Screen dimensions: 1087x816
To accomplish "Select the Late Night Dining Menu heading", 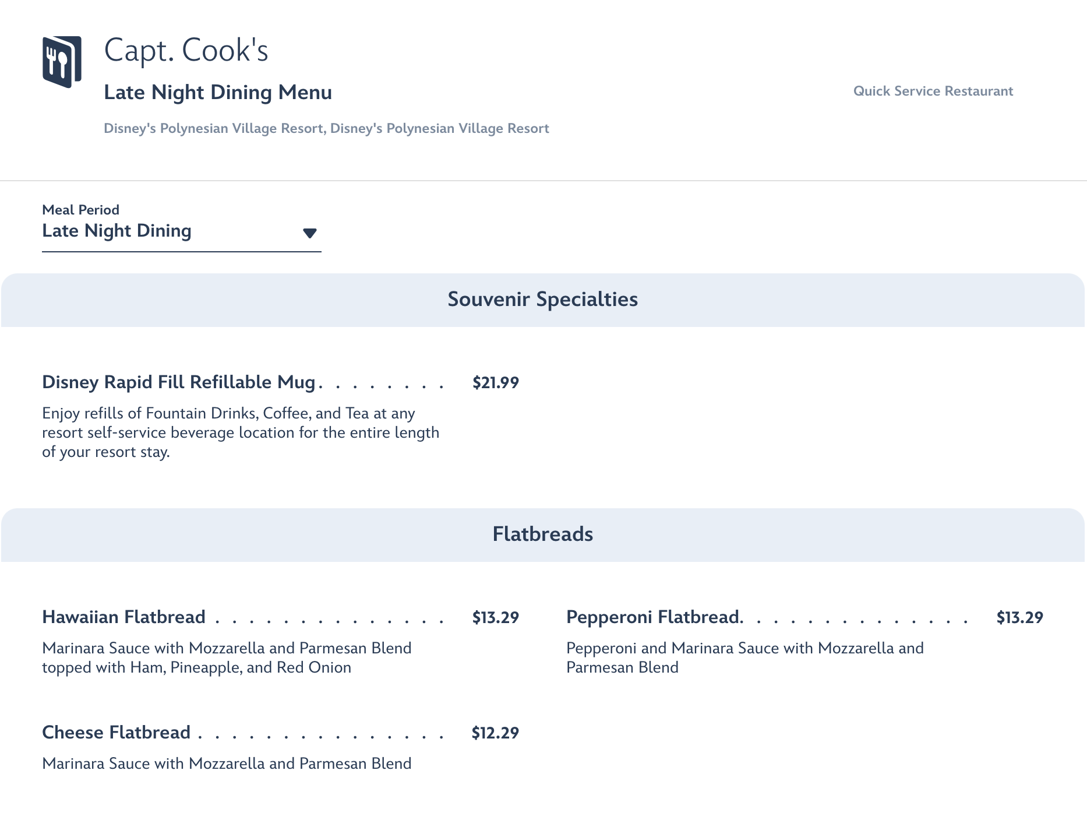I will pos(218,92).
